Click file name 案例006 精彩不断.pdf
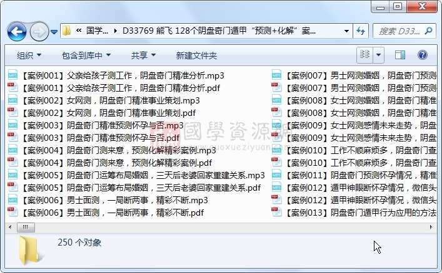This screenshot has width=442, height=273. (112, 213)
